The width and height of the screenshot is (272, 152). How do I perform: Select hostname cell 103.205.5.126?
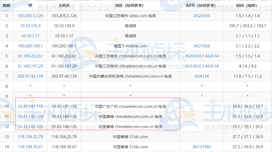click(64, 16)
